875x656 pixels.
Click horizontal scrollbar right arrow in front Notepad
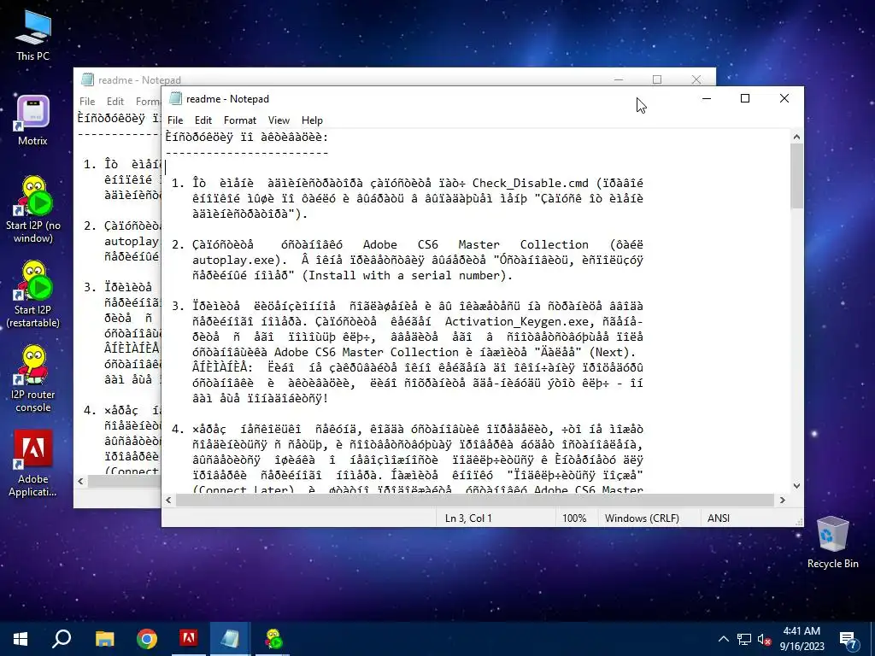click(x=783, y=501)
